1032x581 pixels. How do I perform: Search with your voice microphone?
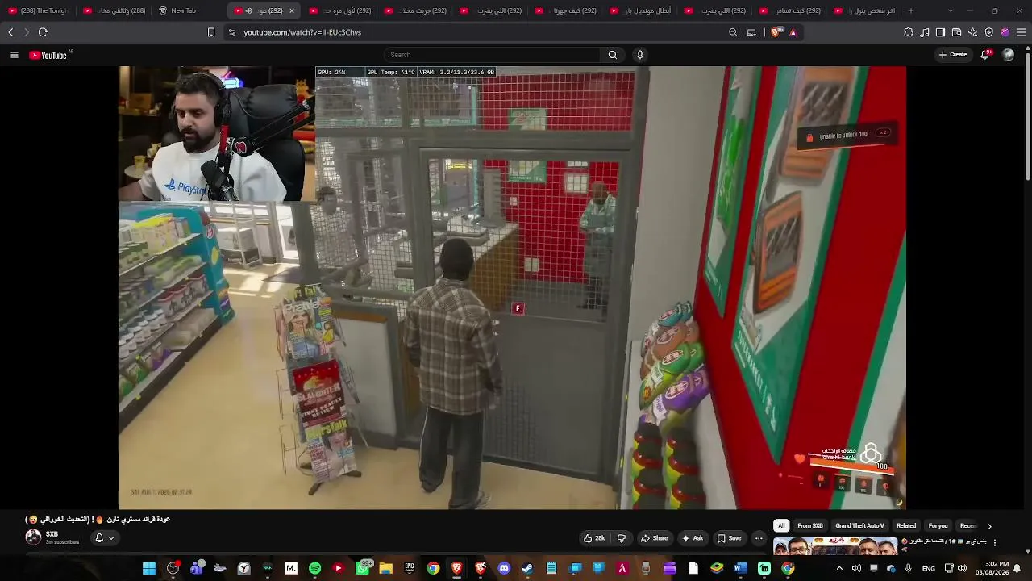pyautogui.click(x=640, y=55)
